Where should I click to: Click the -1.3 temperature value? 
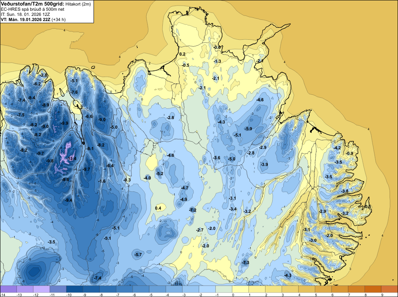pos(217,61)
